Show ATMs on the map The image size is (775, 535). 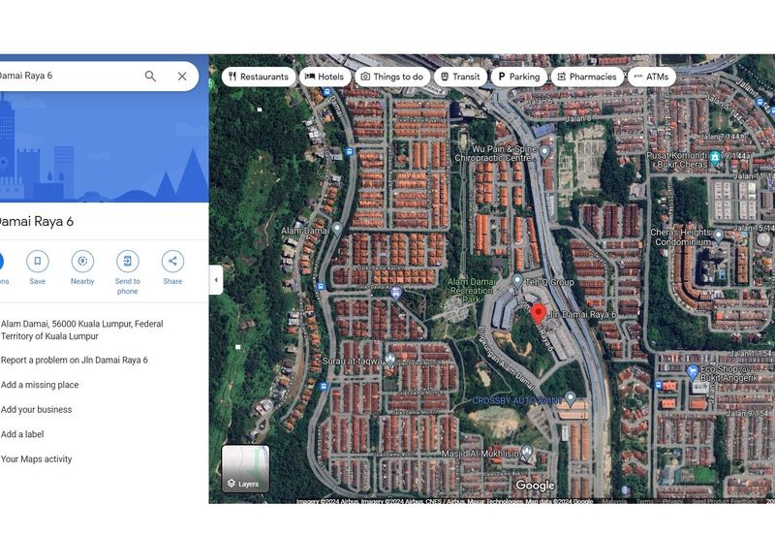[651, 77]
